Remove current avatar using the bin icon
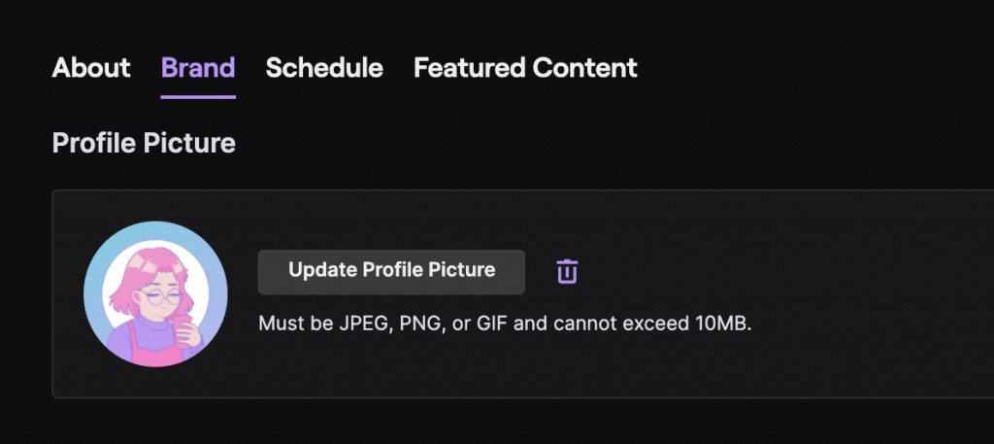Screen dimensions: 994x444 click(x=567, y=271)
